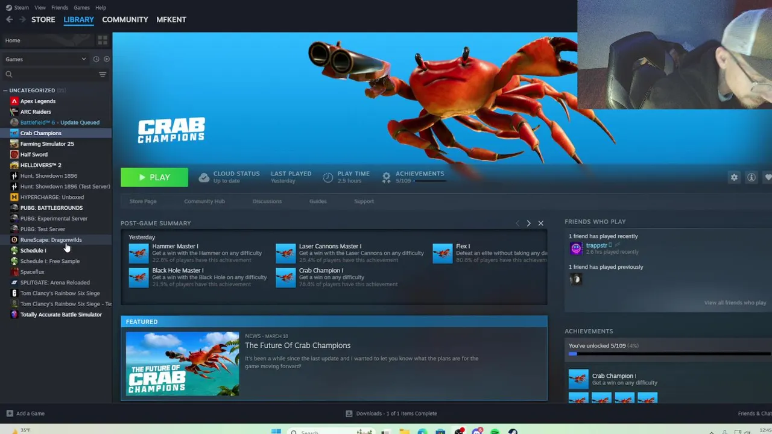
Task: Open the library grid view icon
Action: (103, 40)
